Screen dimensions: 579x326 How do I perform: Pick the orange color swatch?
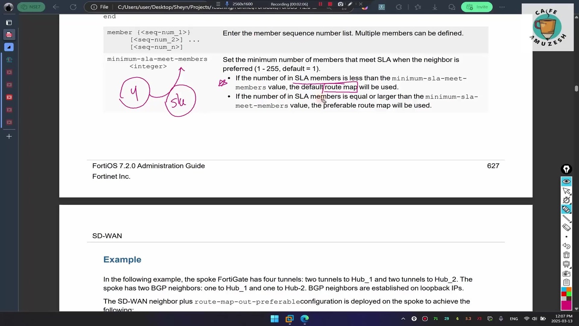tap(569, 289)
